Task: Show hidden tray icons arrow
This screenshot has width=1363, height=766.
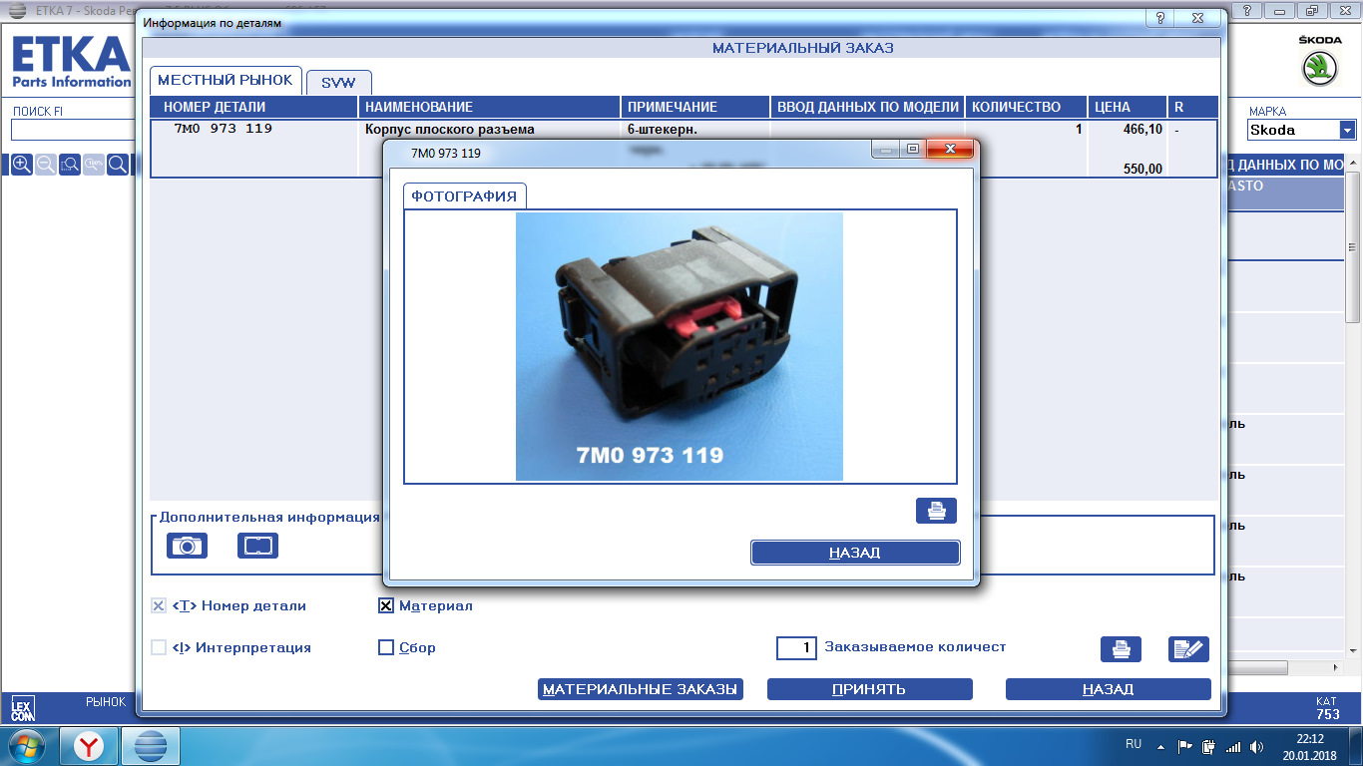Action: click(1160, 746)
